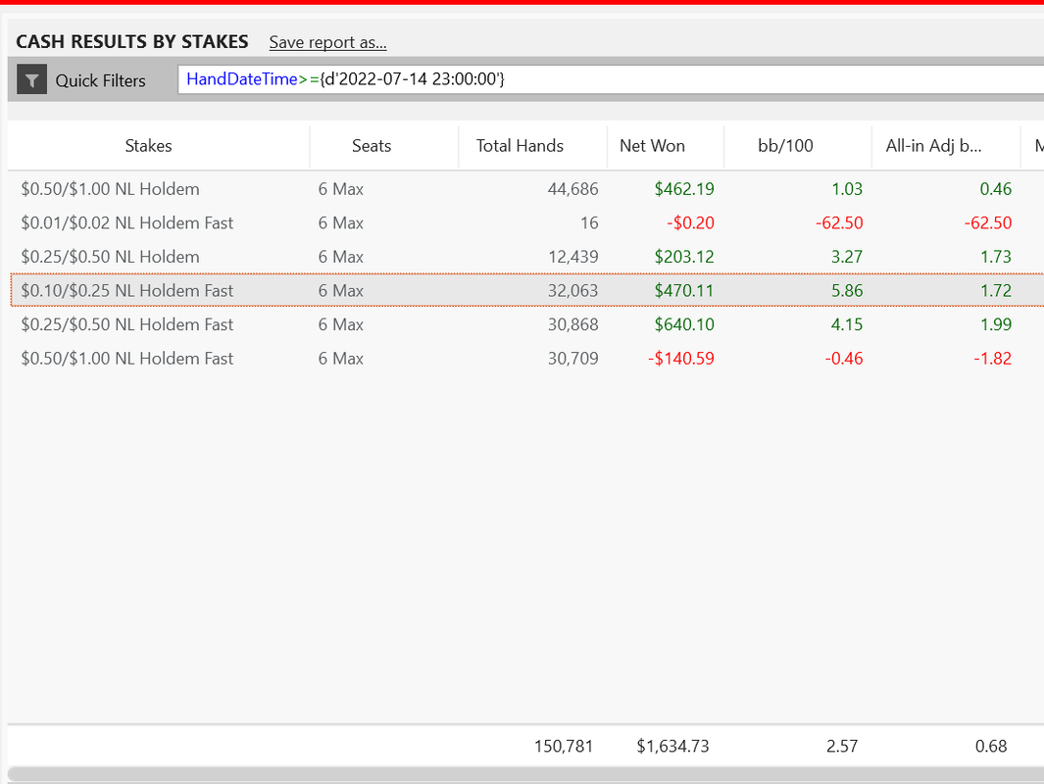Click the overall all-in adjusted total 0.68
This screenshot has height=784, width=1044.
(x=991, y=746)
